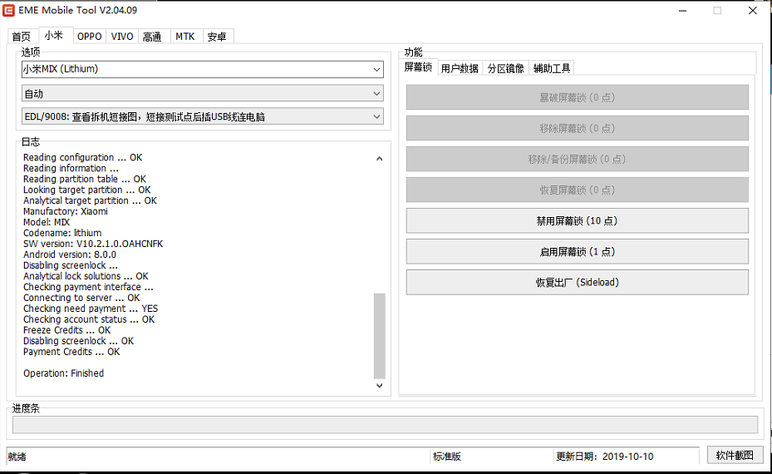Image resolution: width=772 pixels, height=474 pixels.
Task: Close the EME Mobile Tool window
Action: [x=753, y=10]
